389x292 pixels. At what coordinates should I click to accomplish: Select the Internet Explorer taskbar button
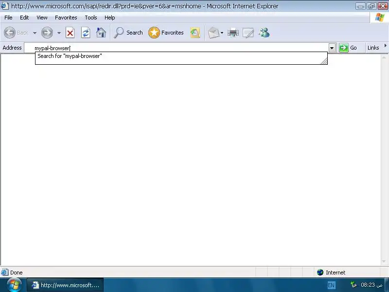tap(65, 285)
